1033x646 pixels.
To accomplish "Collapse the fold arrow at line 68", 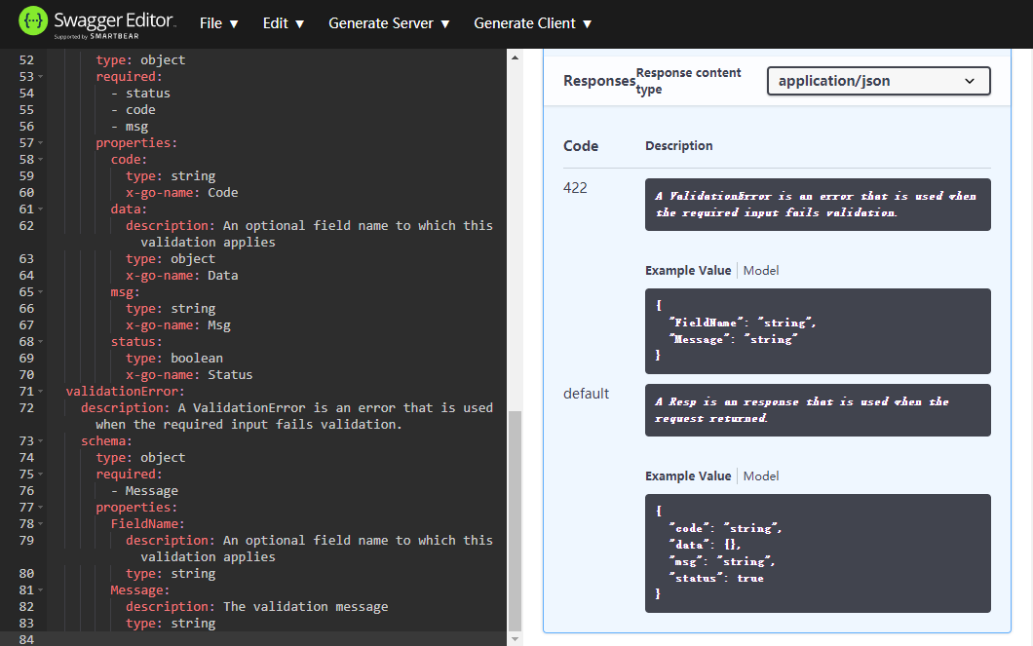I will [x=41, y=342].
